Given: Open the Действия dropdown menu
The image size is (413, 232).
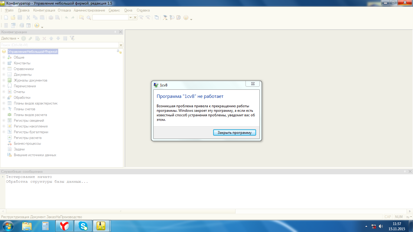Looking at the screenshot, I should point(10,38).
